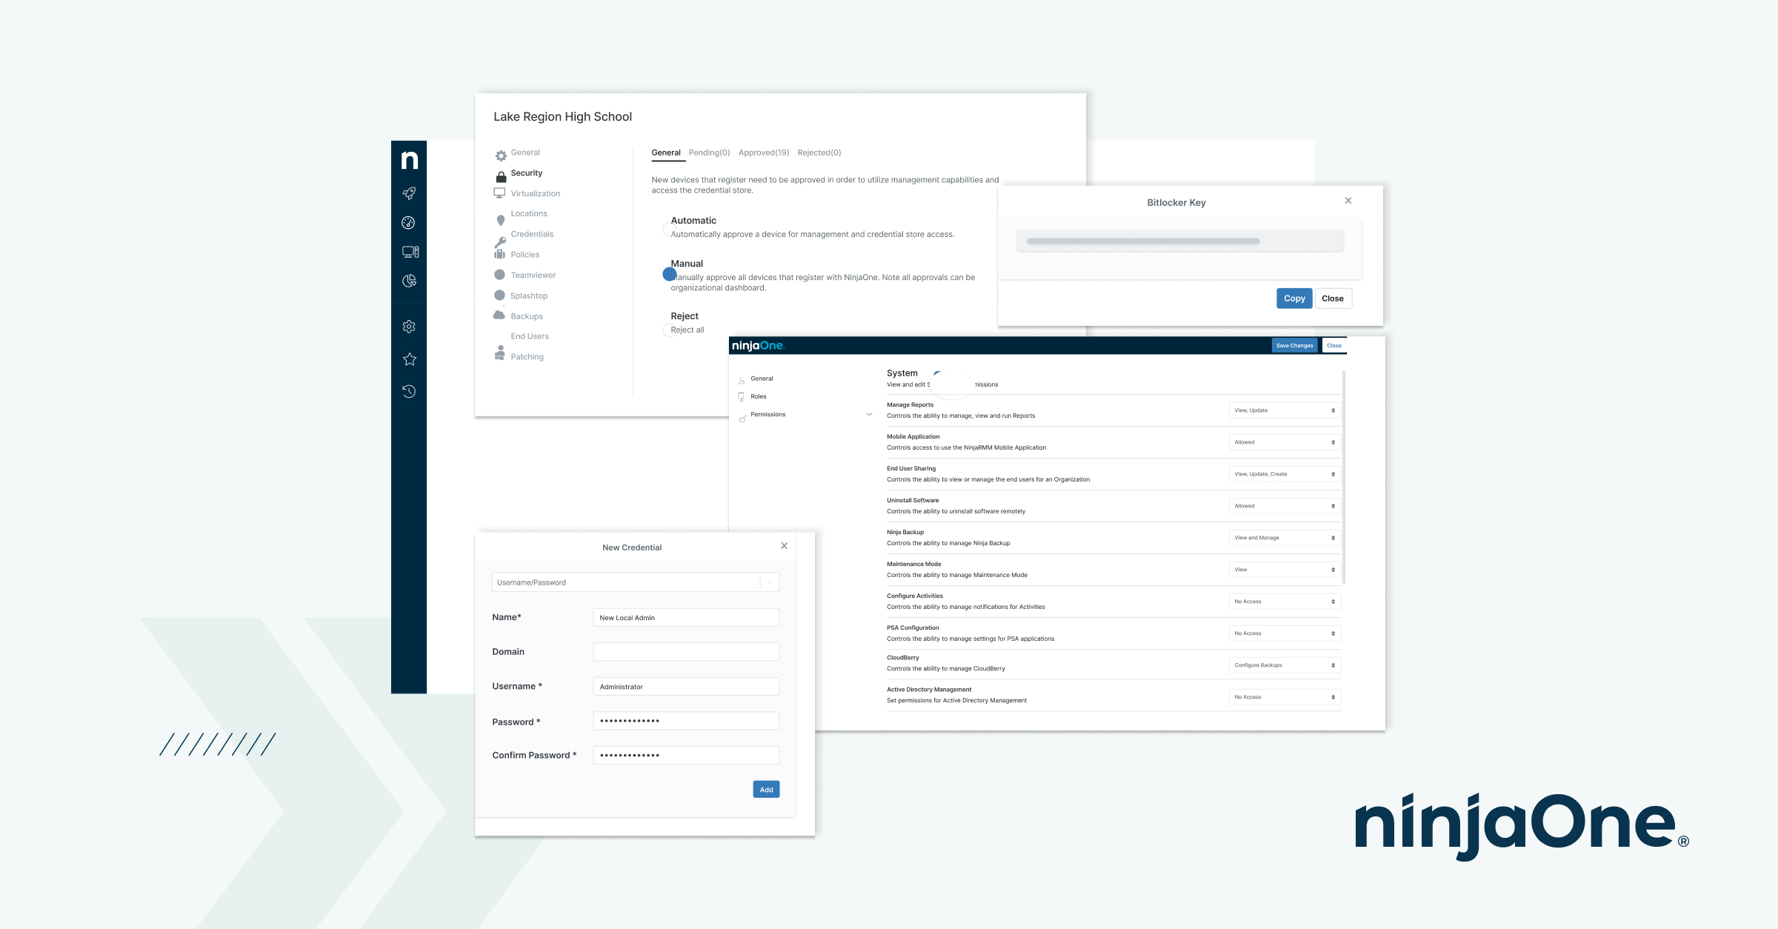This screenshot has width=1778, height=929.
Task: Open the Manage Reports permission dropdown
Action: pos(1285,410)
